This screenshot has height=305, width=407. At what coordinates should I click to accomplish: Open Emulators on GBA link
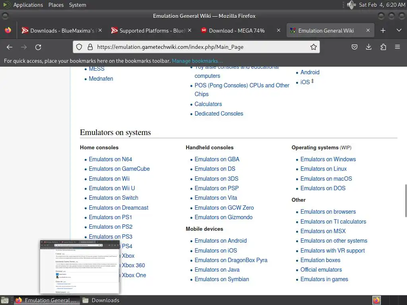pyautogui.click(x=217, y=159)
